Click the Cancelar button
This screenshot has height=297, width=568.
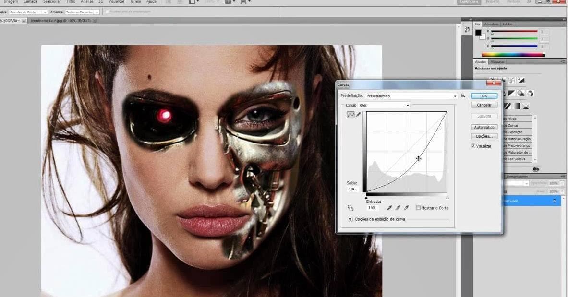coord(484,105)
